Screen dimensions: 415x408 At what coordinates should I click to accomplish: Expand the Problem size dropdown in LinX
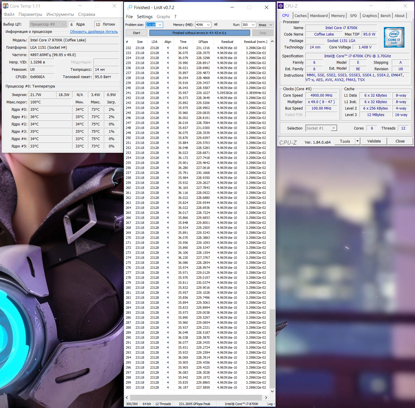pyautogui.click(x=160, y=25)
